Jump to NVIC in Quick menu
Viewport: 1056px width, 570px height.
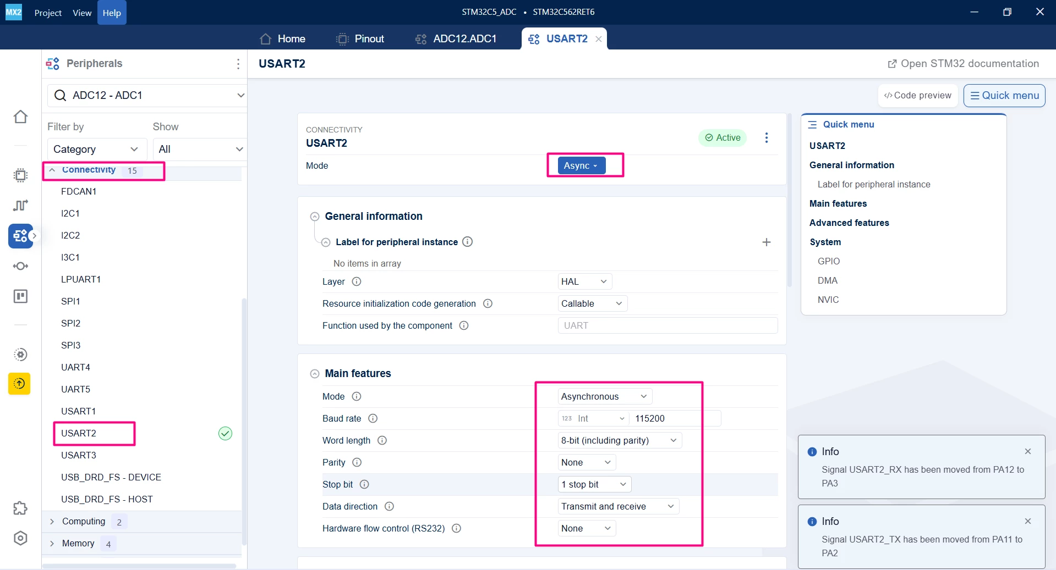tap(828, 300)
